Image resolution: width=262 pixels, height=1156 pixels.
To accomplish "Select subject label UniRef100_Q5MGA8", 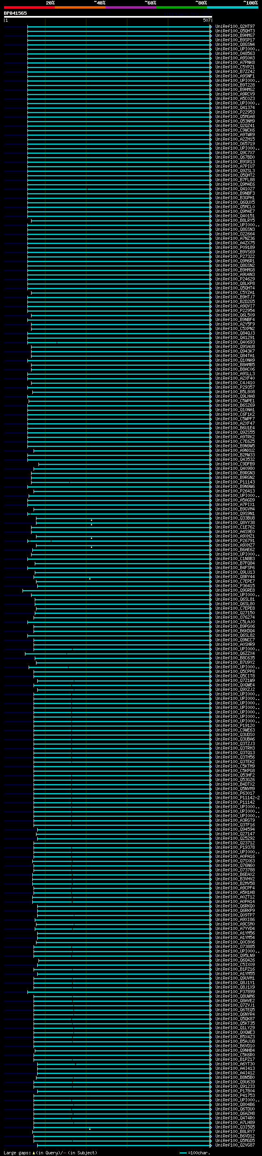I will [x=235, y=117].
